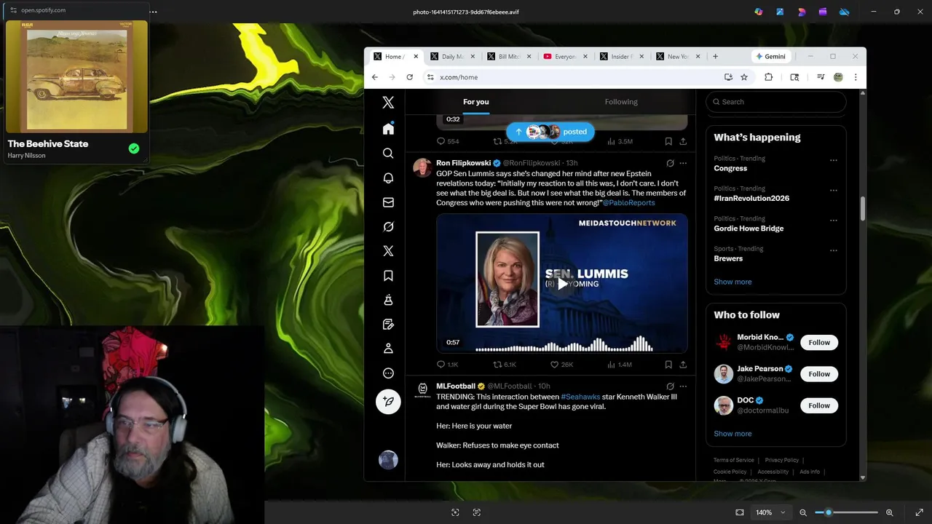Image resolution: width=932 pixels, height=524 pixels.
Task: Open Chrome three-dot menu
Action: click(x=856, y=77)
